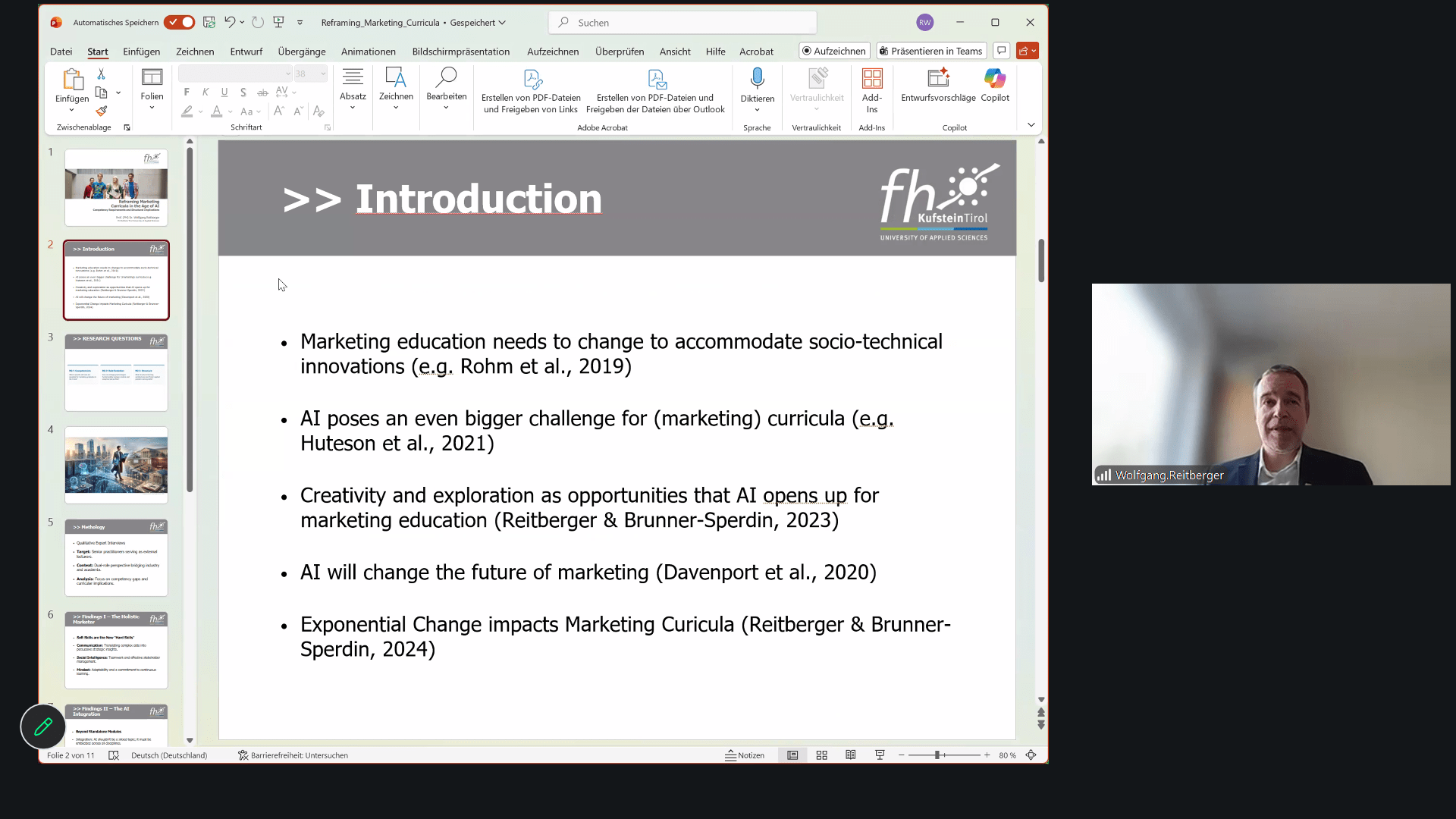Select the format painter brush icon
The height and width of the screenshot is (819, 1456).
pos(102,111)
